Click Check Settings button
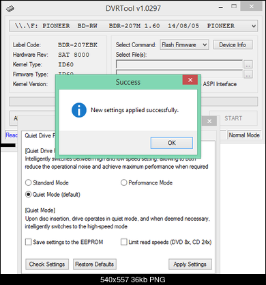This screenshot has width=266, height=285. click(47, 264)
